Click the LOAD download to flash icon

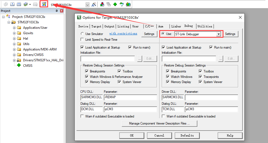pyautogui.click(x=44, y=4)
